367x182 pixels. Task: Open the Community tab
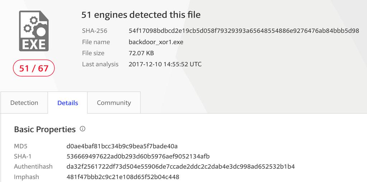point(114,103)
